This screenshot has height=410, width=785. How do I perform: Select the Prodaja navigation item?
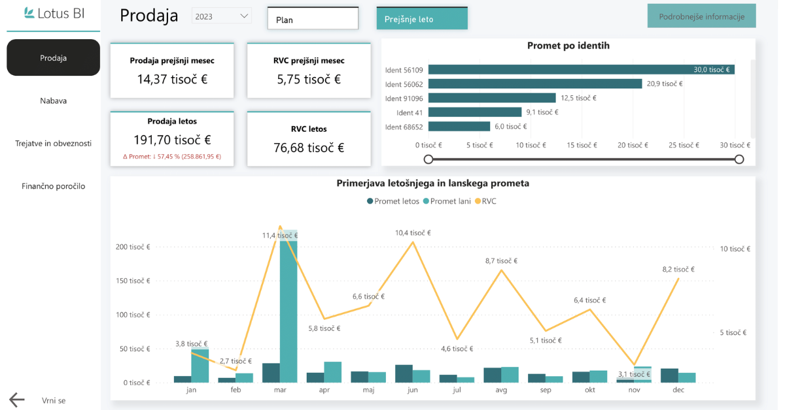pyautogui.click(x=53, y=57)
